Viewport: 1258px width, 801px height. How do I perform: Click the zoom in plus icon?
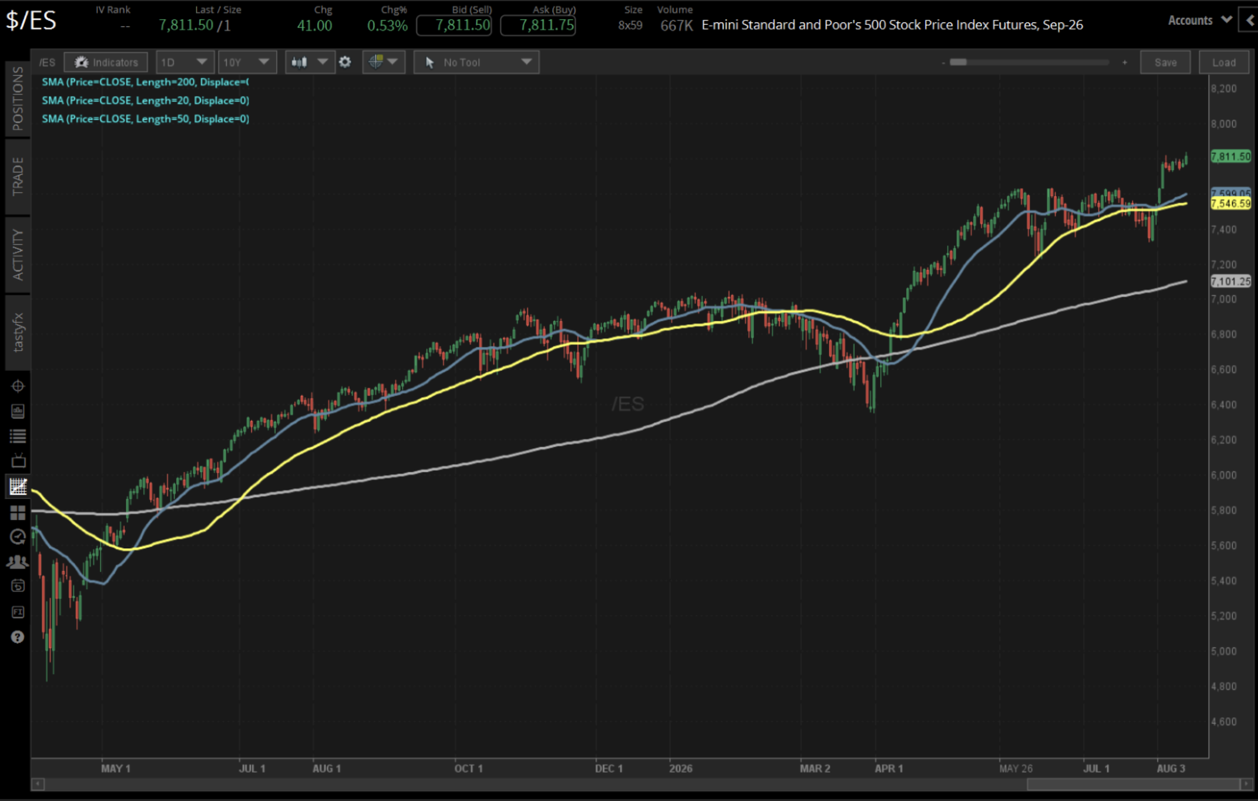1125,62
